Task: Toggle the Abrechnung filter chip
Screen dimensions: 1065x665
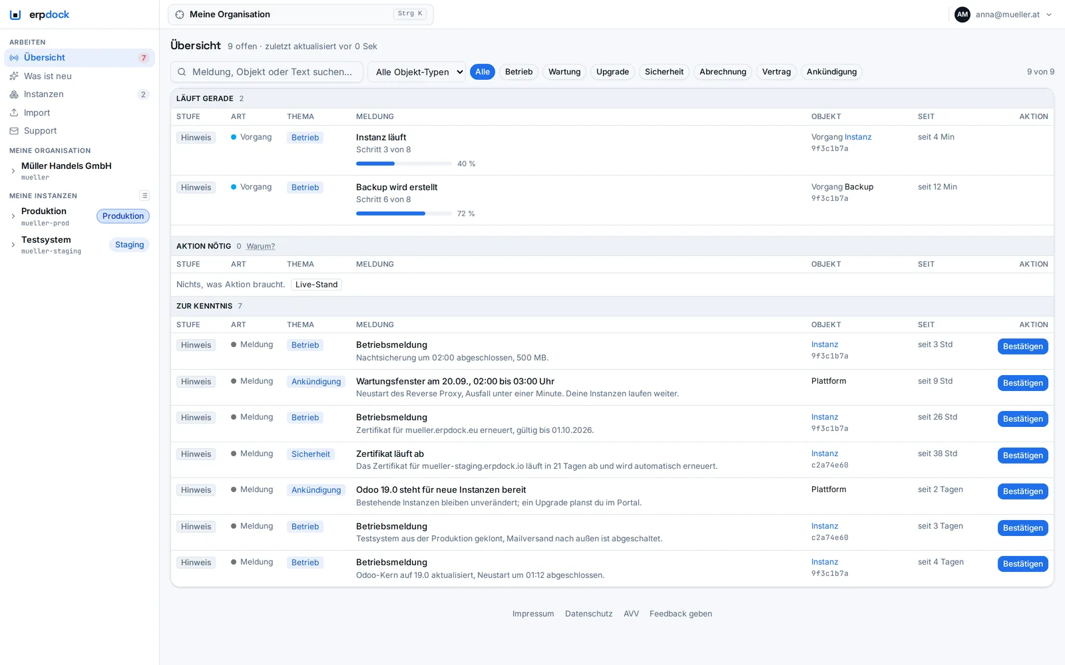Action: coord(723,72)
